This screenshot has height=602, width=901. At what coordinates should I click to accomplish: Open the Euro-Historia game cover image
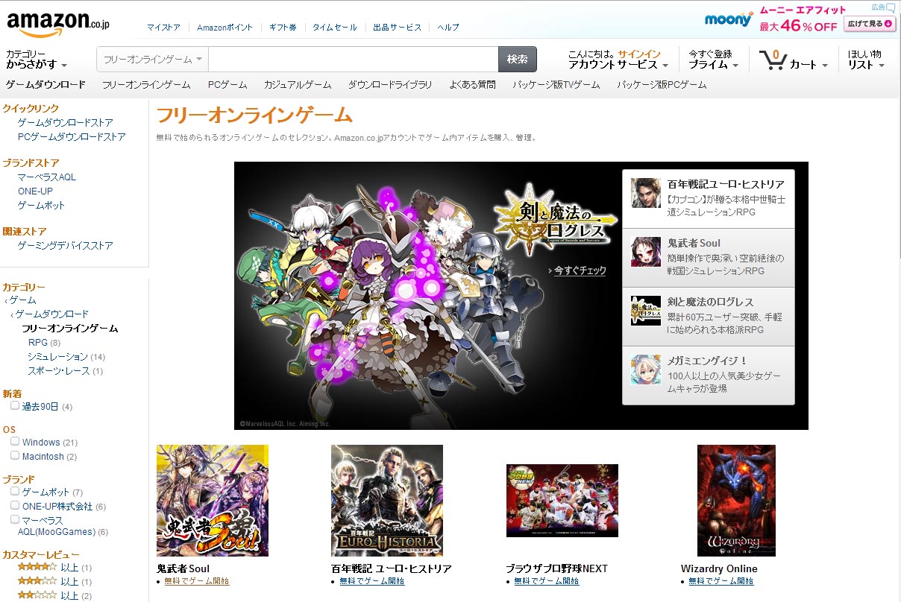387,501
